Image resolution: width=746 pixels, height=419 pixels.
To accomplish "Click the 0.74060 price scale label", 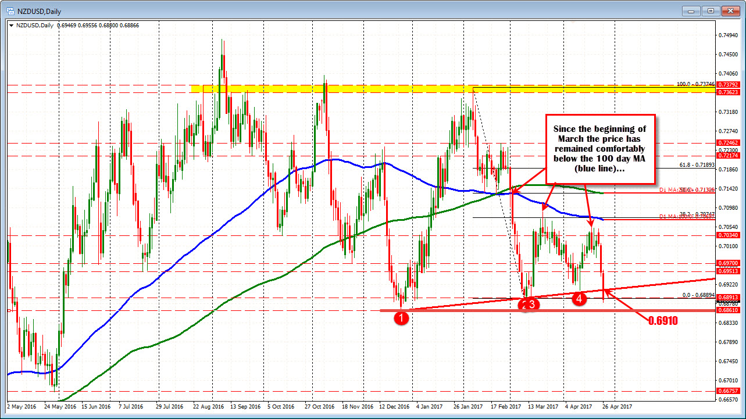I will pos(729,74).
